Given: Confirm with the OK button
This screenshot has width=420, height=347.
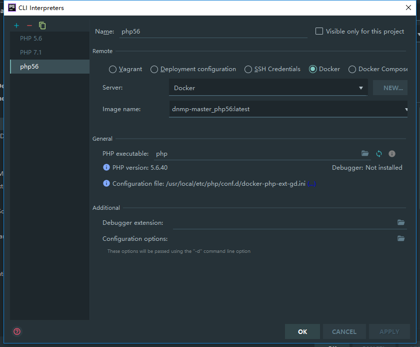Looking at the screenshot, I should pos(302,331).
